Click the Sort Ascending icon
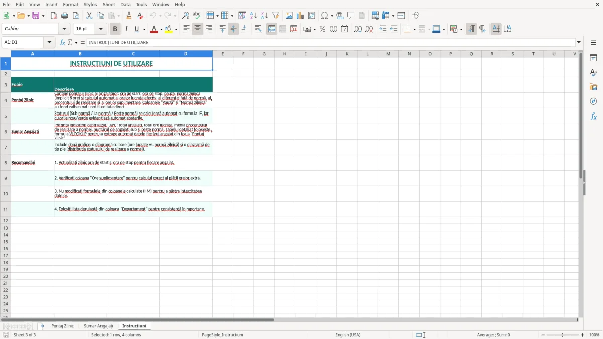Image resolution: width=603 pixels, height=339 pixels. 254,16
